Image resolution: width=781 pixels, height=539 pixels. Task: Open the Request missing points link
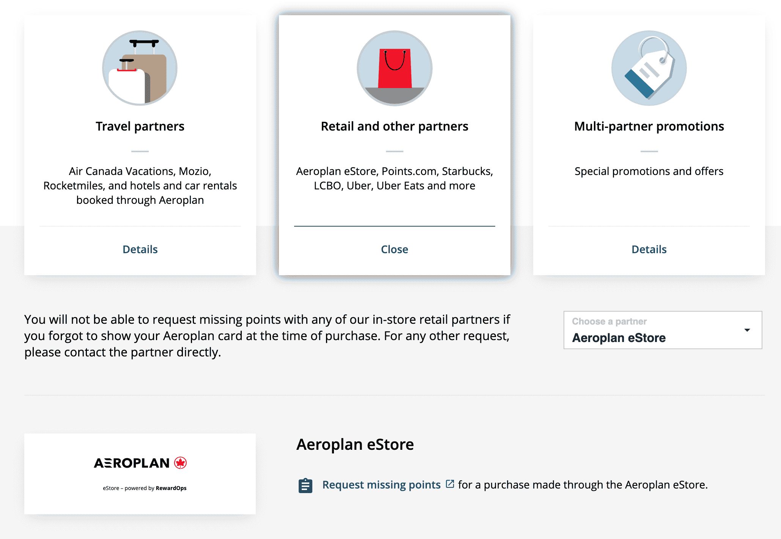click(x=381, y=485)
